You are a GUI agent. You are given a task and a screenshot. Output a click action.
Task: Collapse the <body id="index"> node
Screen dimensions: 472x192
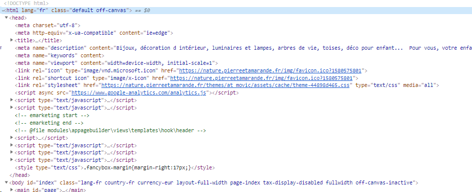click(x=7, y=182)
